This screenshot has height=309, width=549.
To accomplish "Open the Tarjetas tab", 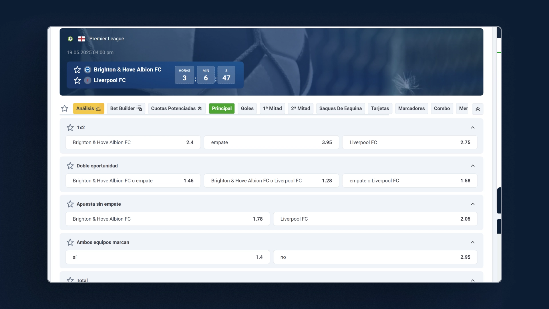I will coord(380,108).
